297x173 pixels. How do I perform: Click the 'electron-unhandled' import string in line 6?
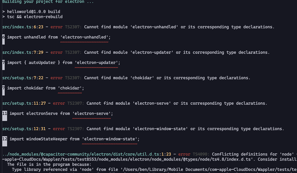(x=85, y=37)
